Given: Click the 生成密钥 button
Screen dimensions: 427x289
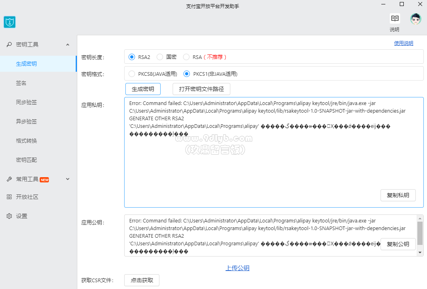Looking at the screenshot, I should (143, 89).
